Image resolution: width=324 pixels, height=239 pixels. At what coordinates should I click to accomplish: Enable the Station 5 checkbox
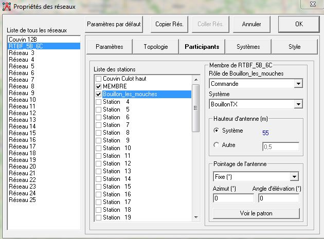click(x=98, y=109)
